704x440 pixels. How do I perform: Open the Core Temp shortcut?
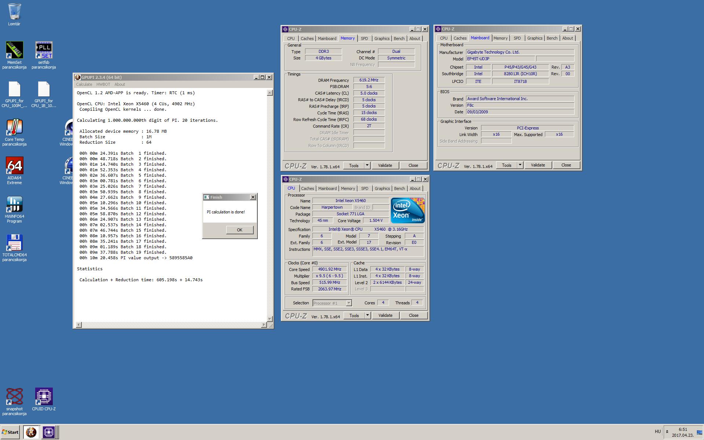click(14, 132)
